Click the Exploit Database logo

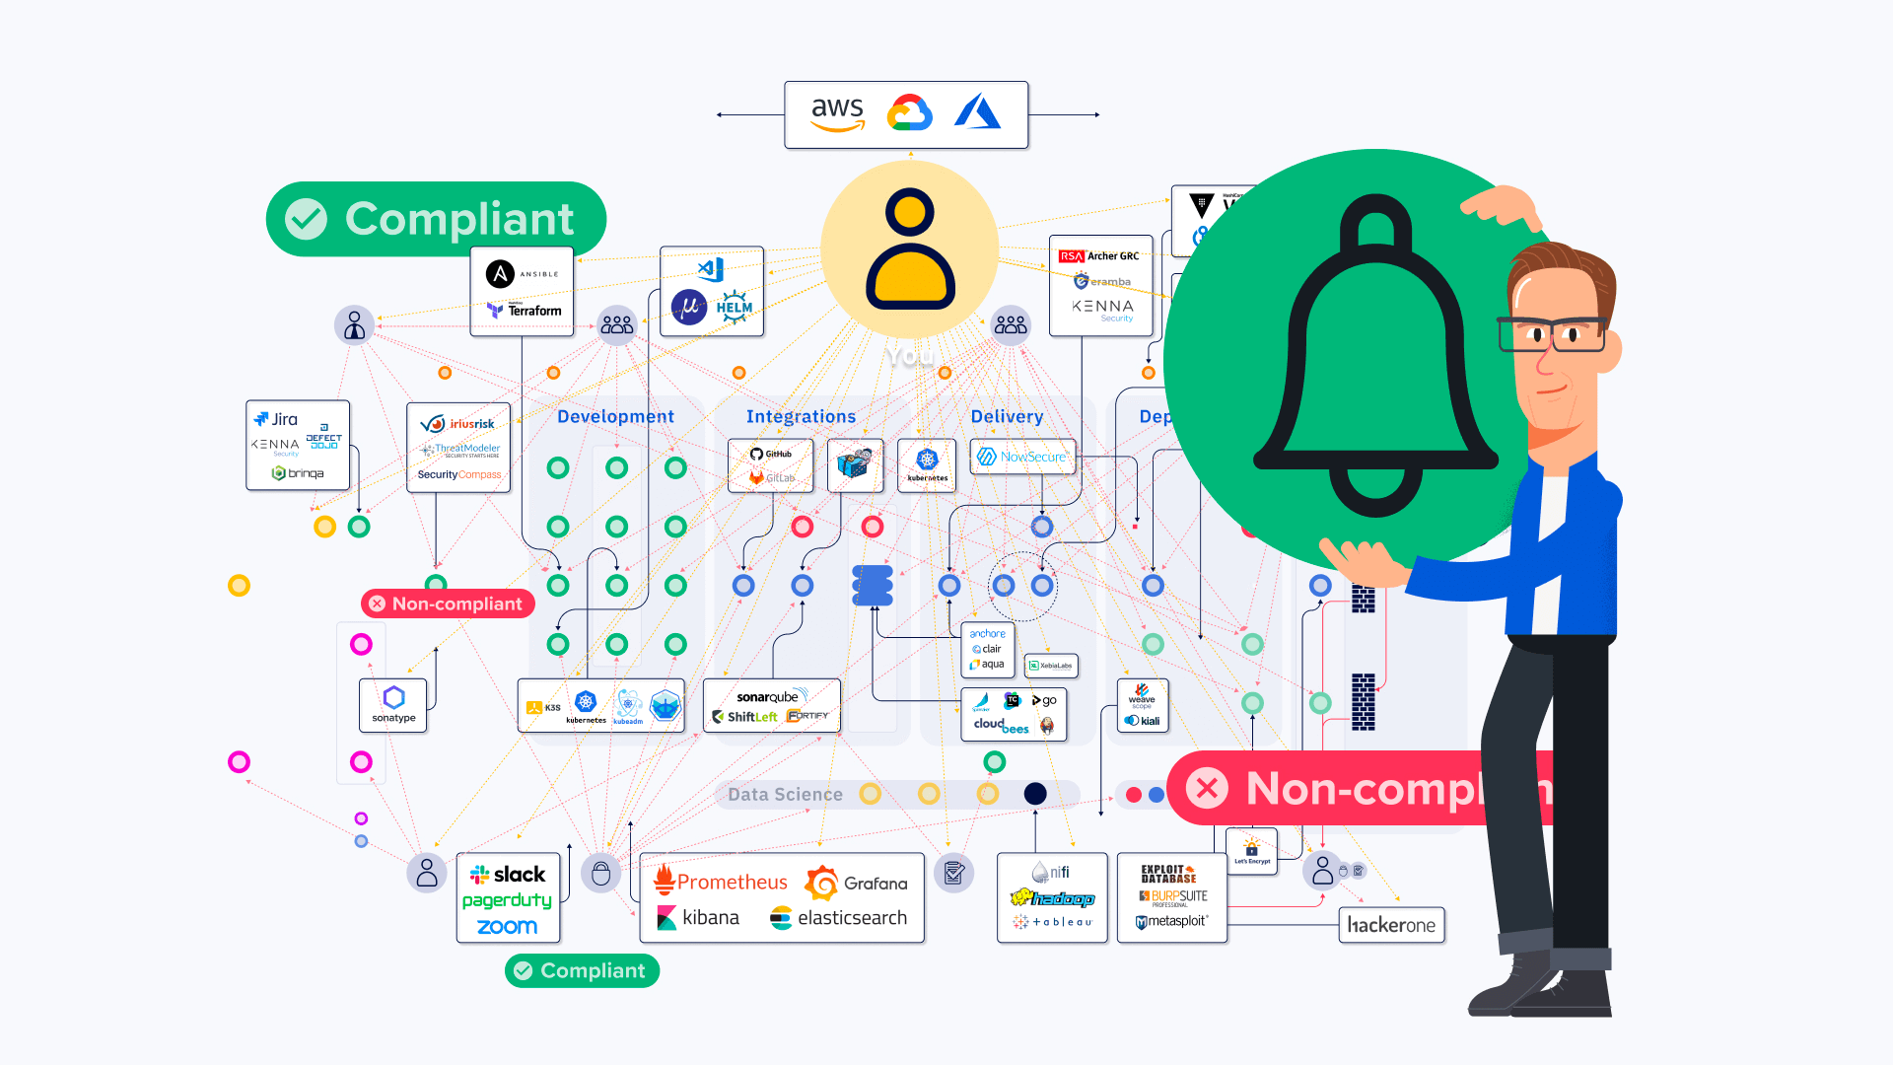coord(1168,874)
